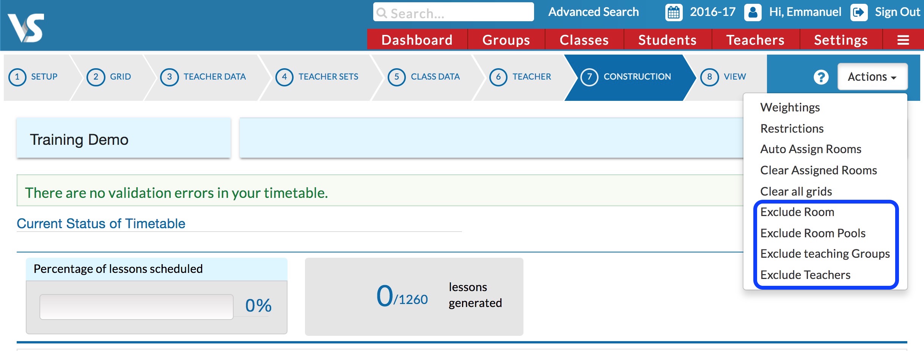Viewport: 924px width, 351px height.
Task: Click the sign out arrow icon
Action: 859,12
